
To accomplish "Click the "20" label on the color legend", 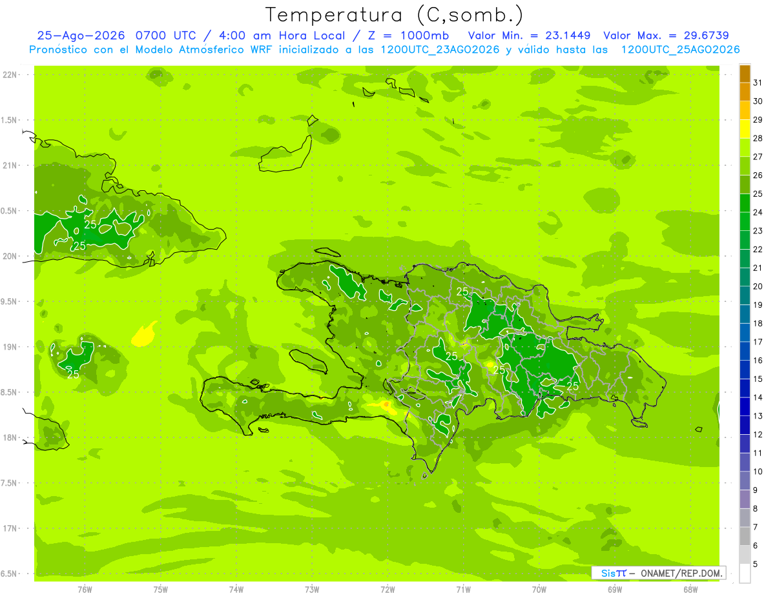I will [x=758, y=286].
